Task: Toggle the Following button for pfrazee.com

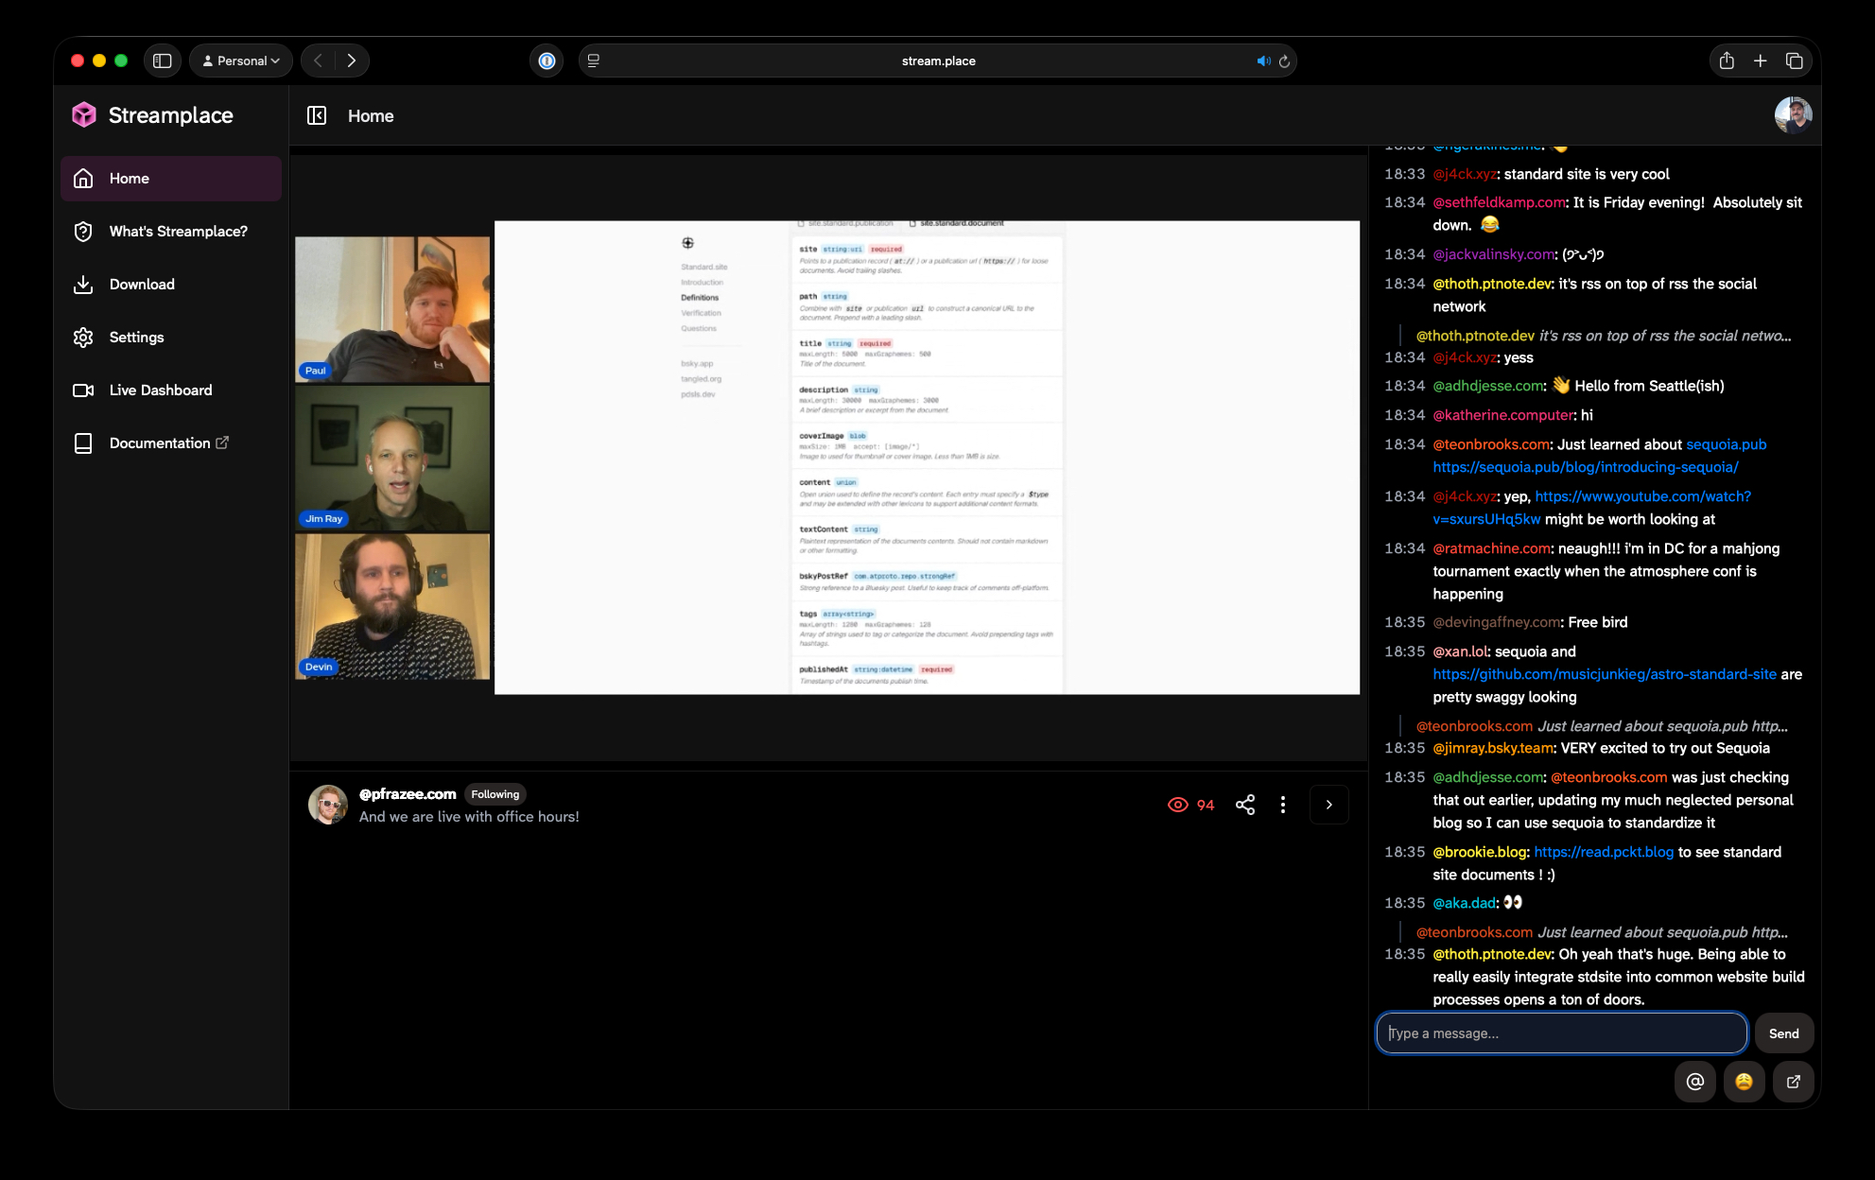Action: [x=495, y=794]
